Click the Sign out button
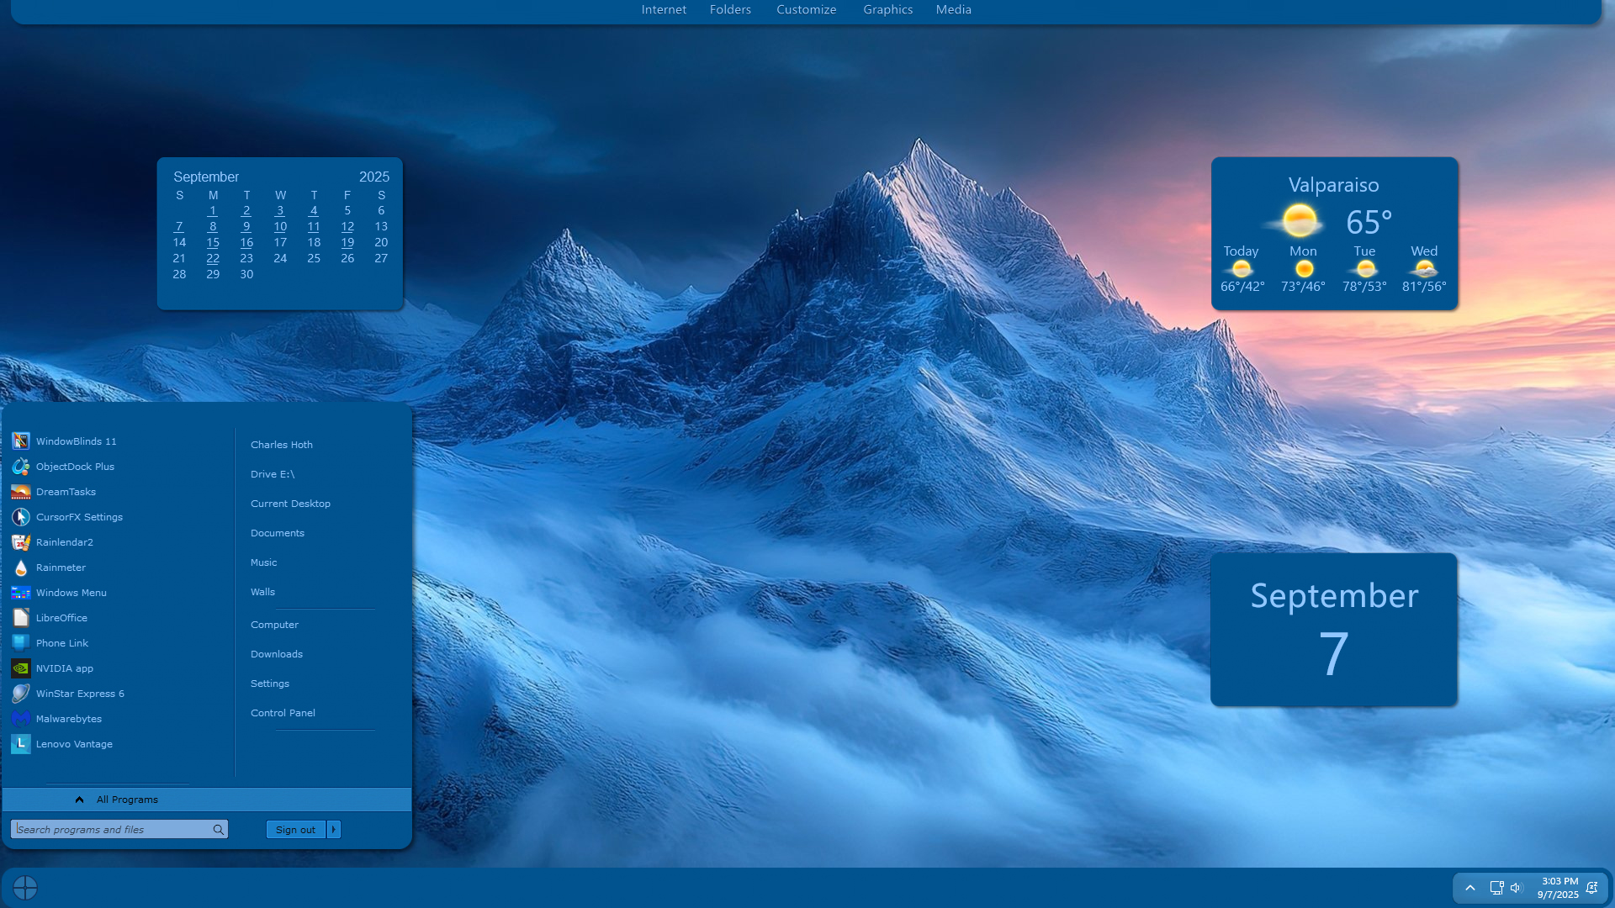 295,830
